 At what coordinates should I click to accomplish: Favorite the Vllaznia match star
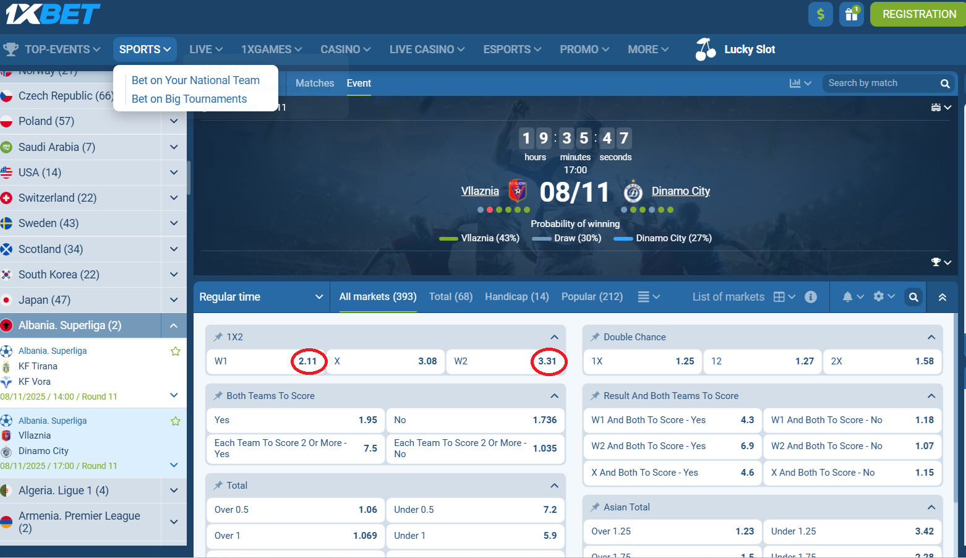(176, 421)
